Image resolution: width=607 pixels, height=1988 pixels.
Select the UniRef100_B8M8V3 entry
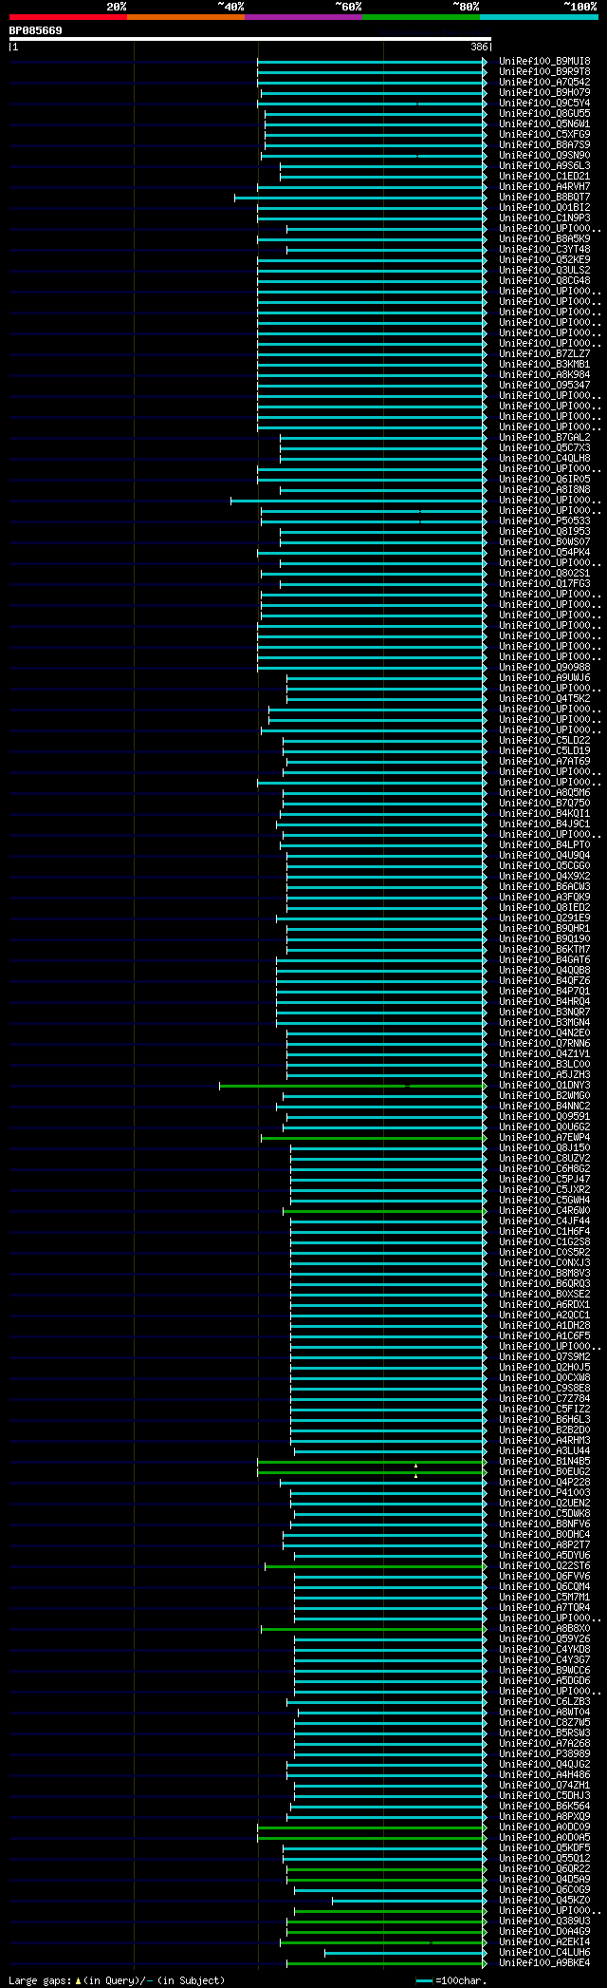544,1274
